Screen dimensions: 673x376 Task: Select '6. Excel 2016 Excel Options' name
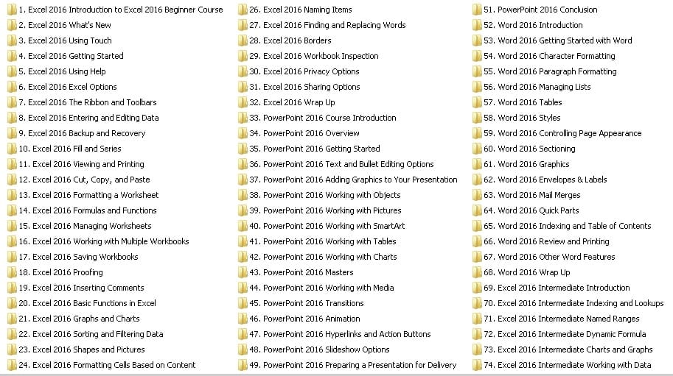(67, 87)
